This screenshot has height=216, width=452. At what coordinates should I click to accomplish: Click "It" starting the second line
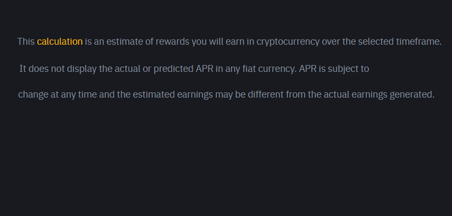23,69
